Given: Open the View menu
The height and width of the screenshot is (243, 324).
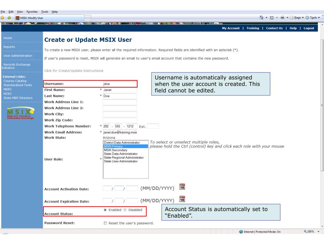Looking at the screenshot, I should [x=20, y=12].
